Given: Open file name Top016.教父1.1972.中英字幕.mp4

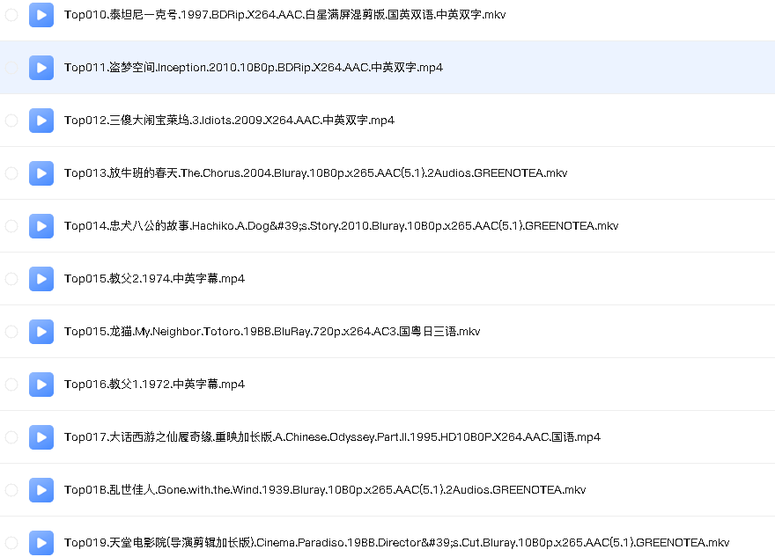Looking at the screenshot, I should click(154, 385).
